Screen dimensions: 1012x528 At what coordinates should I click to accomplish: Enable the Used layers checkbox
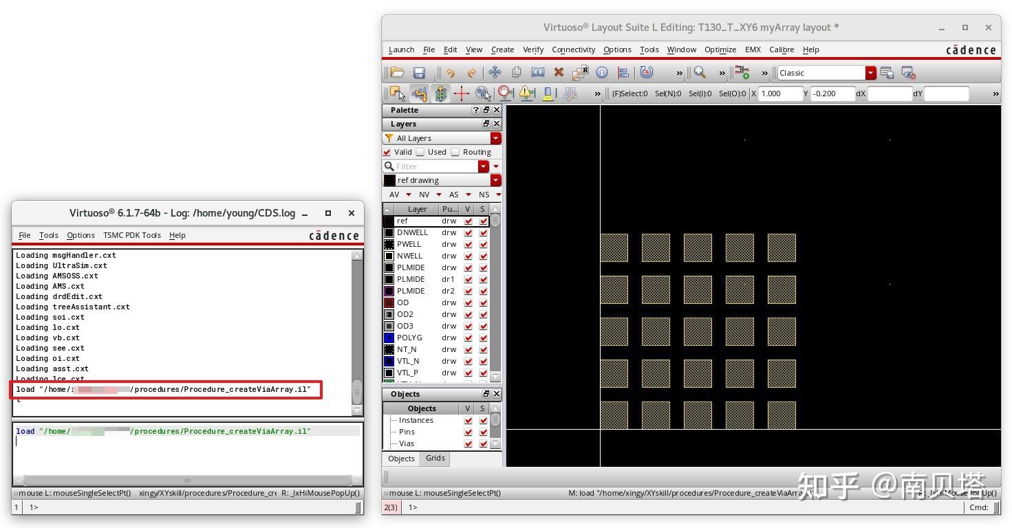click(420, 152)
